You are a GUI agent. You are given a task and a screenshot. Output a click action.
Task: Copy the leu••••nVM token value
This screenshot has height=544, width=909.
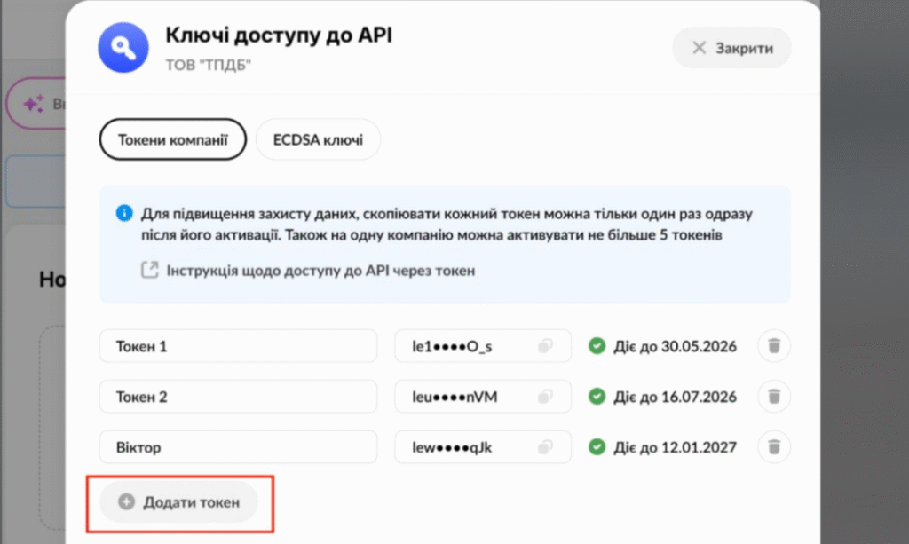[545, 397]
